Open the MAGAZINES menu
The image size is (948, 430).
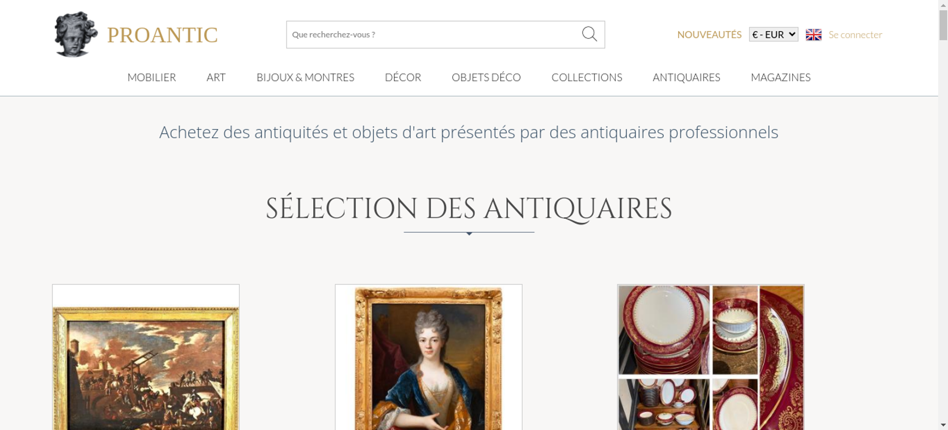pyautogui.click(x=781, y=77)
